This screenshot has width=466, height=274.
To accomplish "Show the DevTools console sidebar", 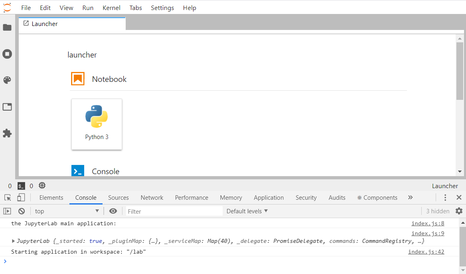I will pyautogui.click(x=7, y=211).
